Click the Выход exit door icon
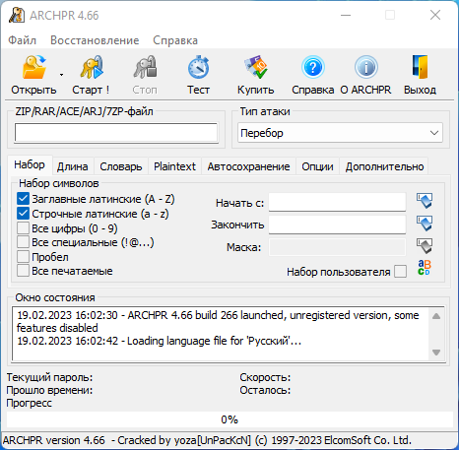Viewport: 459px width, 450px height. tap(421, 67)
